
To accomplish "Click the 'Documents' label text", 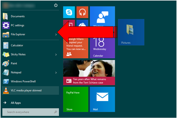I will tap(18, 16).
